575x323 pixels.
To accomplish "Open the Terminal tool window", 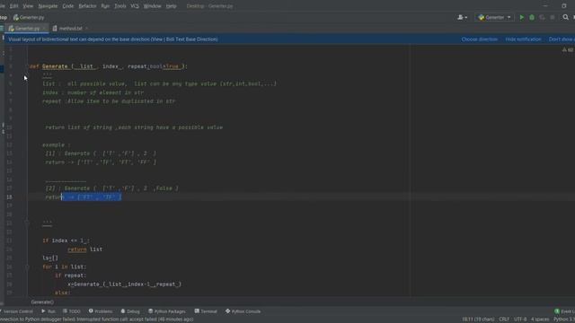I will (x=206, y=311).
